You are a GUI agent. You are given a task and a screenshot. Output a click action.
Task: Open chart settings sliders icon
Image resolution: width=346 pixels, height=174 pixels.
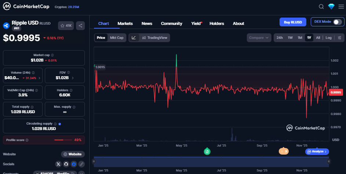coord(339,38)
